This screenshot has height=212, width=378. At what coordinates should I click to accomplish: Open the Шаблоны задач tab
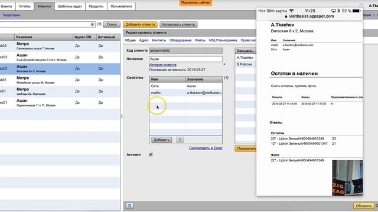coord(70,6)
